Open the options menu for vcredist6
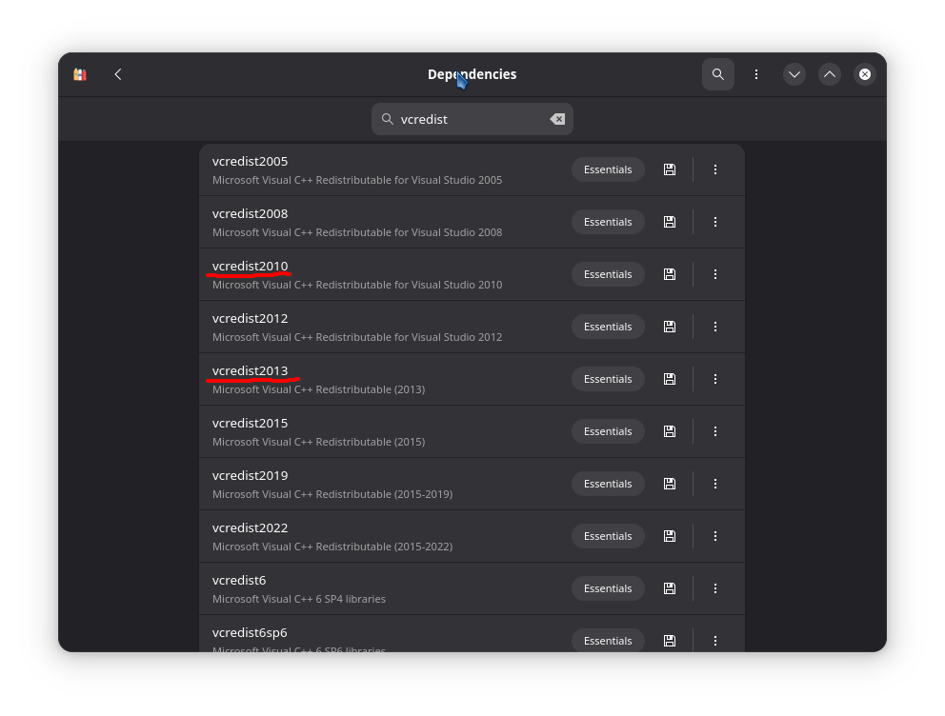Screen dimensions: 945x716 pyautogui.click(x=715, y=589)
